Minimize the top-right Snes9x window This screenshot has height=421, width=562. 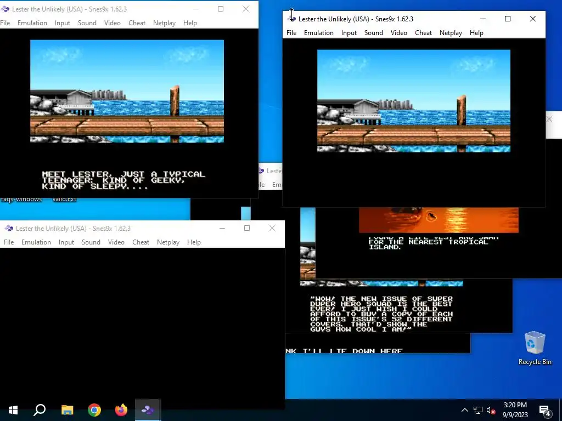click(x=483, y=19)
